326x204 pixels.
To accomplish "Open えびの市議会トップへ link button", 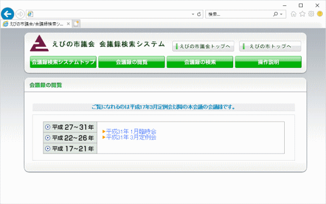I will [203, 46].
